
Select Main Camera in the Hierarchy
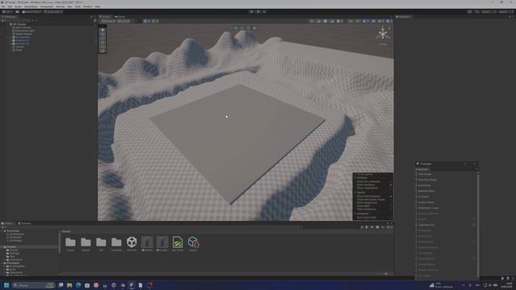pos(23,27)
